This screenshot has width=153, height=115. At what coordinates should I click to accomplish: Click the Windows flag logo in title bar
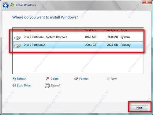(12, 5)
